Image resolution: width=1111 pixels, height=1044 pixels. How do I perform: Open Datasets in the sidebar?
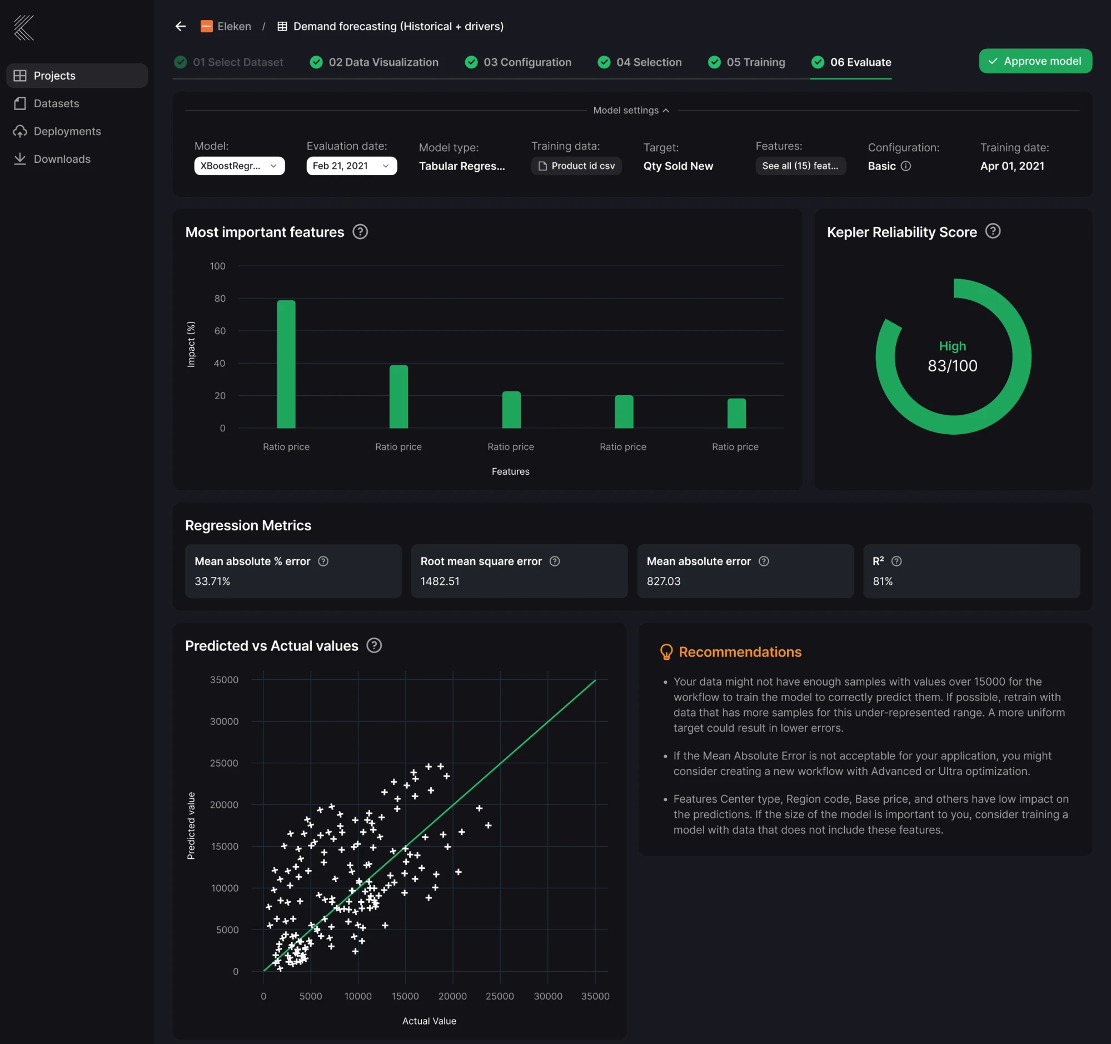click(56, 103)
